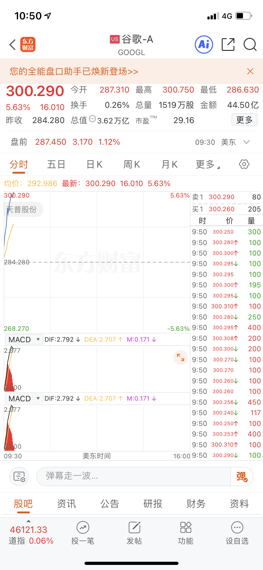
Task: Select the 资讯 tab
Action: pos(66,504)
